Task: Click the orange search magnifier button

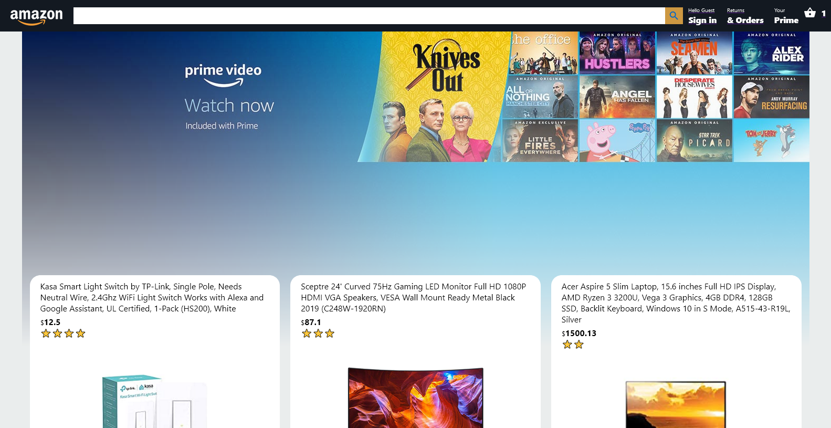Action: pyautogui.click(x=674, y=16)
